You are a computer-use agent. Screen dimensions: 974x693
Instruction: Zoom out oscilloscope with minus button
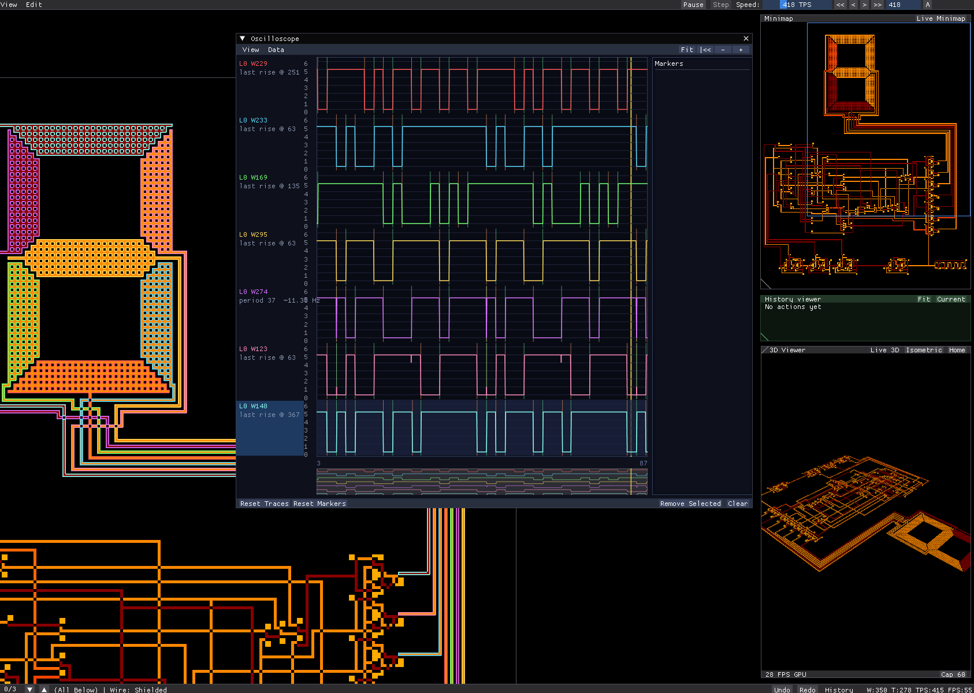723,50
